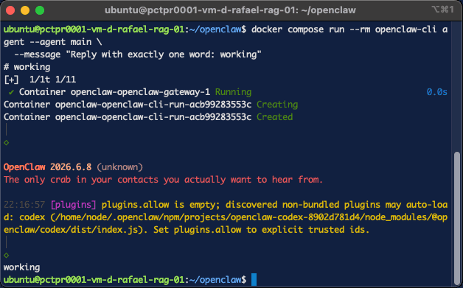The height and width of the screenshot is (288, 463).
Task: Click the Creating status text
Action: [277, 105]
